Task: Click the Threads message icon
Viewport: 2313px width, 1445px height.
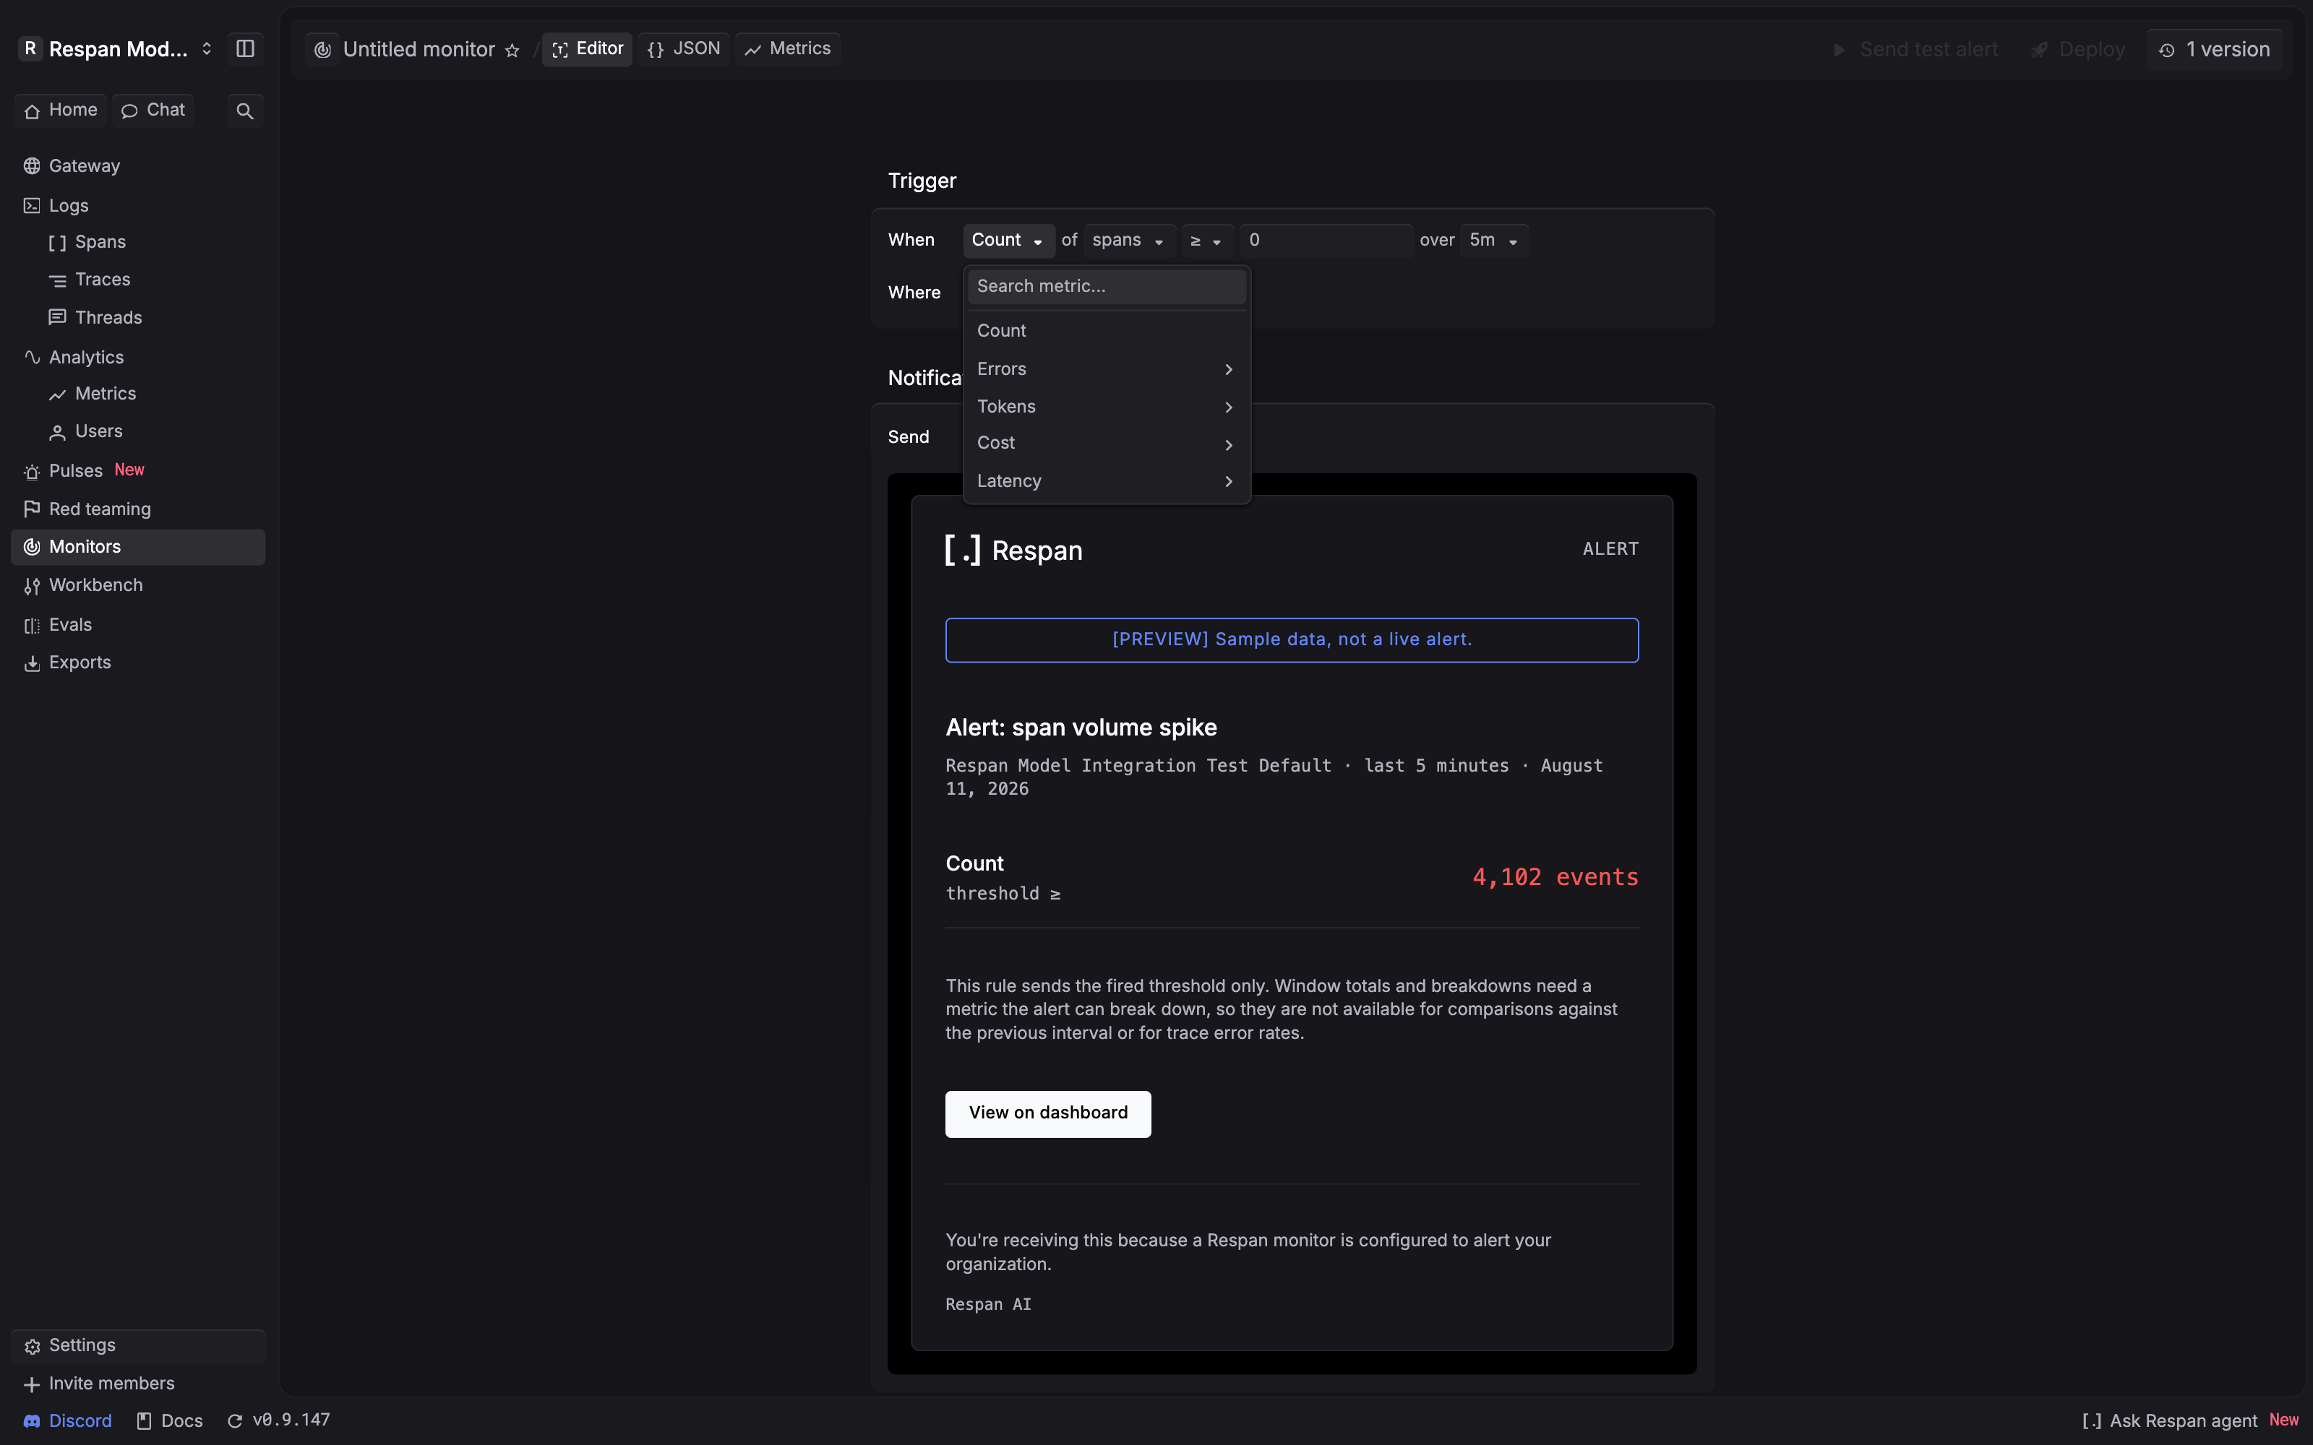Action: pos(57,317)
